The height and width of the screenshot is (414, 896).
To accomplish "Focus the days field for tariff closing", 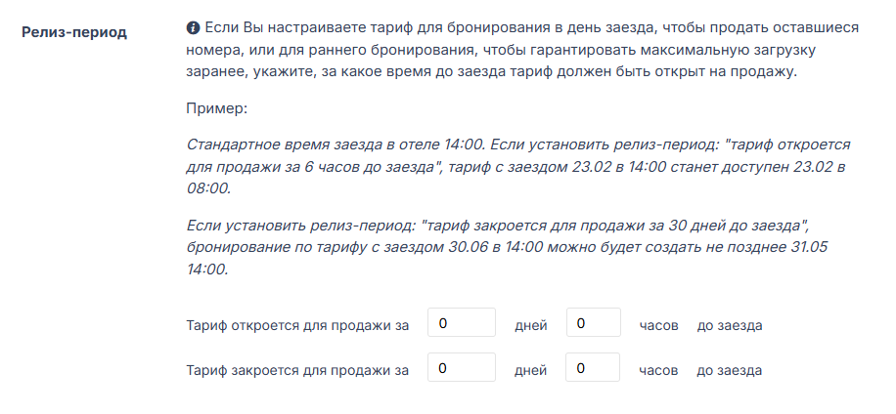I will (x=462, y=369).
